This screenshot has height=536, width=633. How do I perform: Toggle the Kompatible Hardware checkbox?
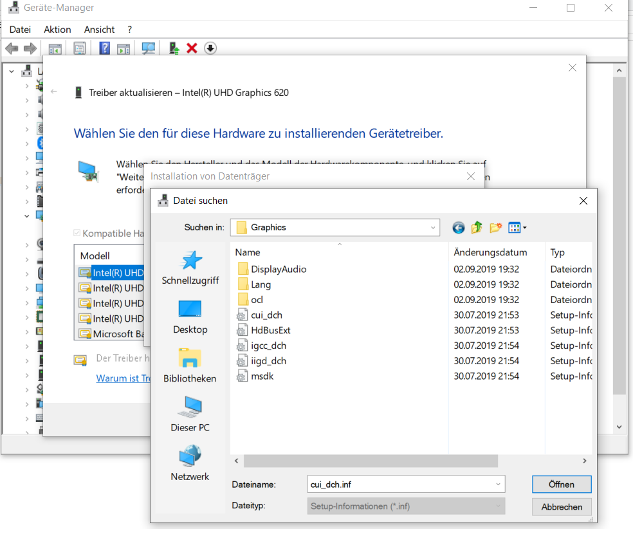tap(77, 233)
